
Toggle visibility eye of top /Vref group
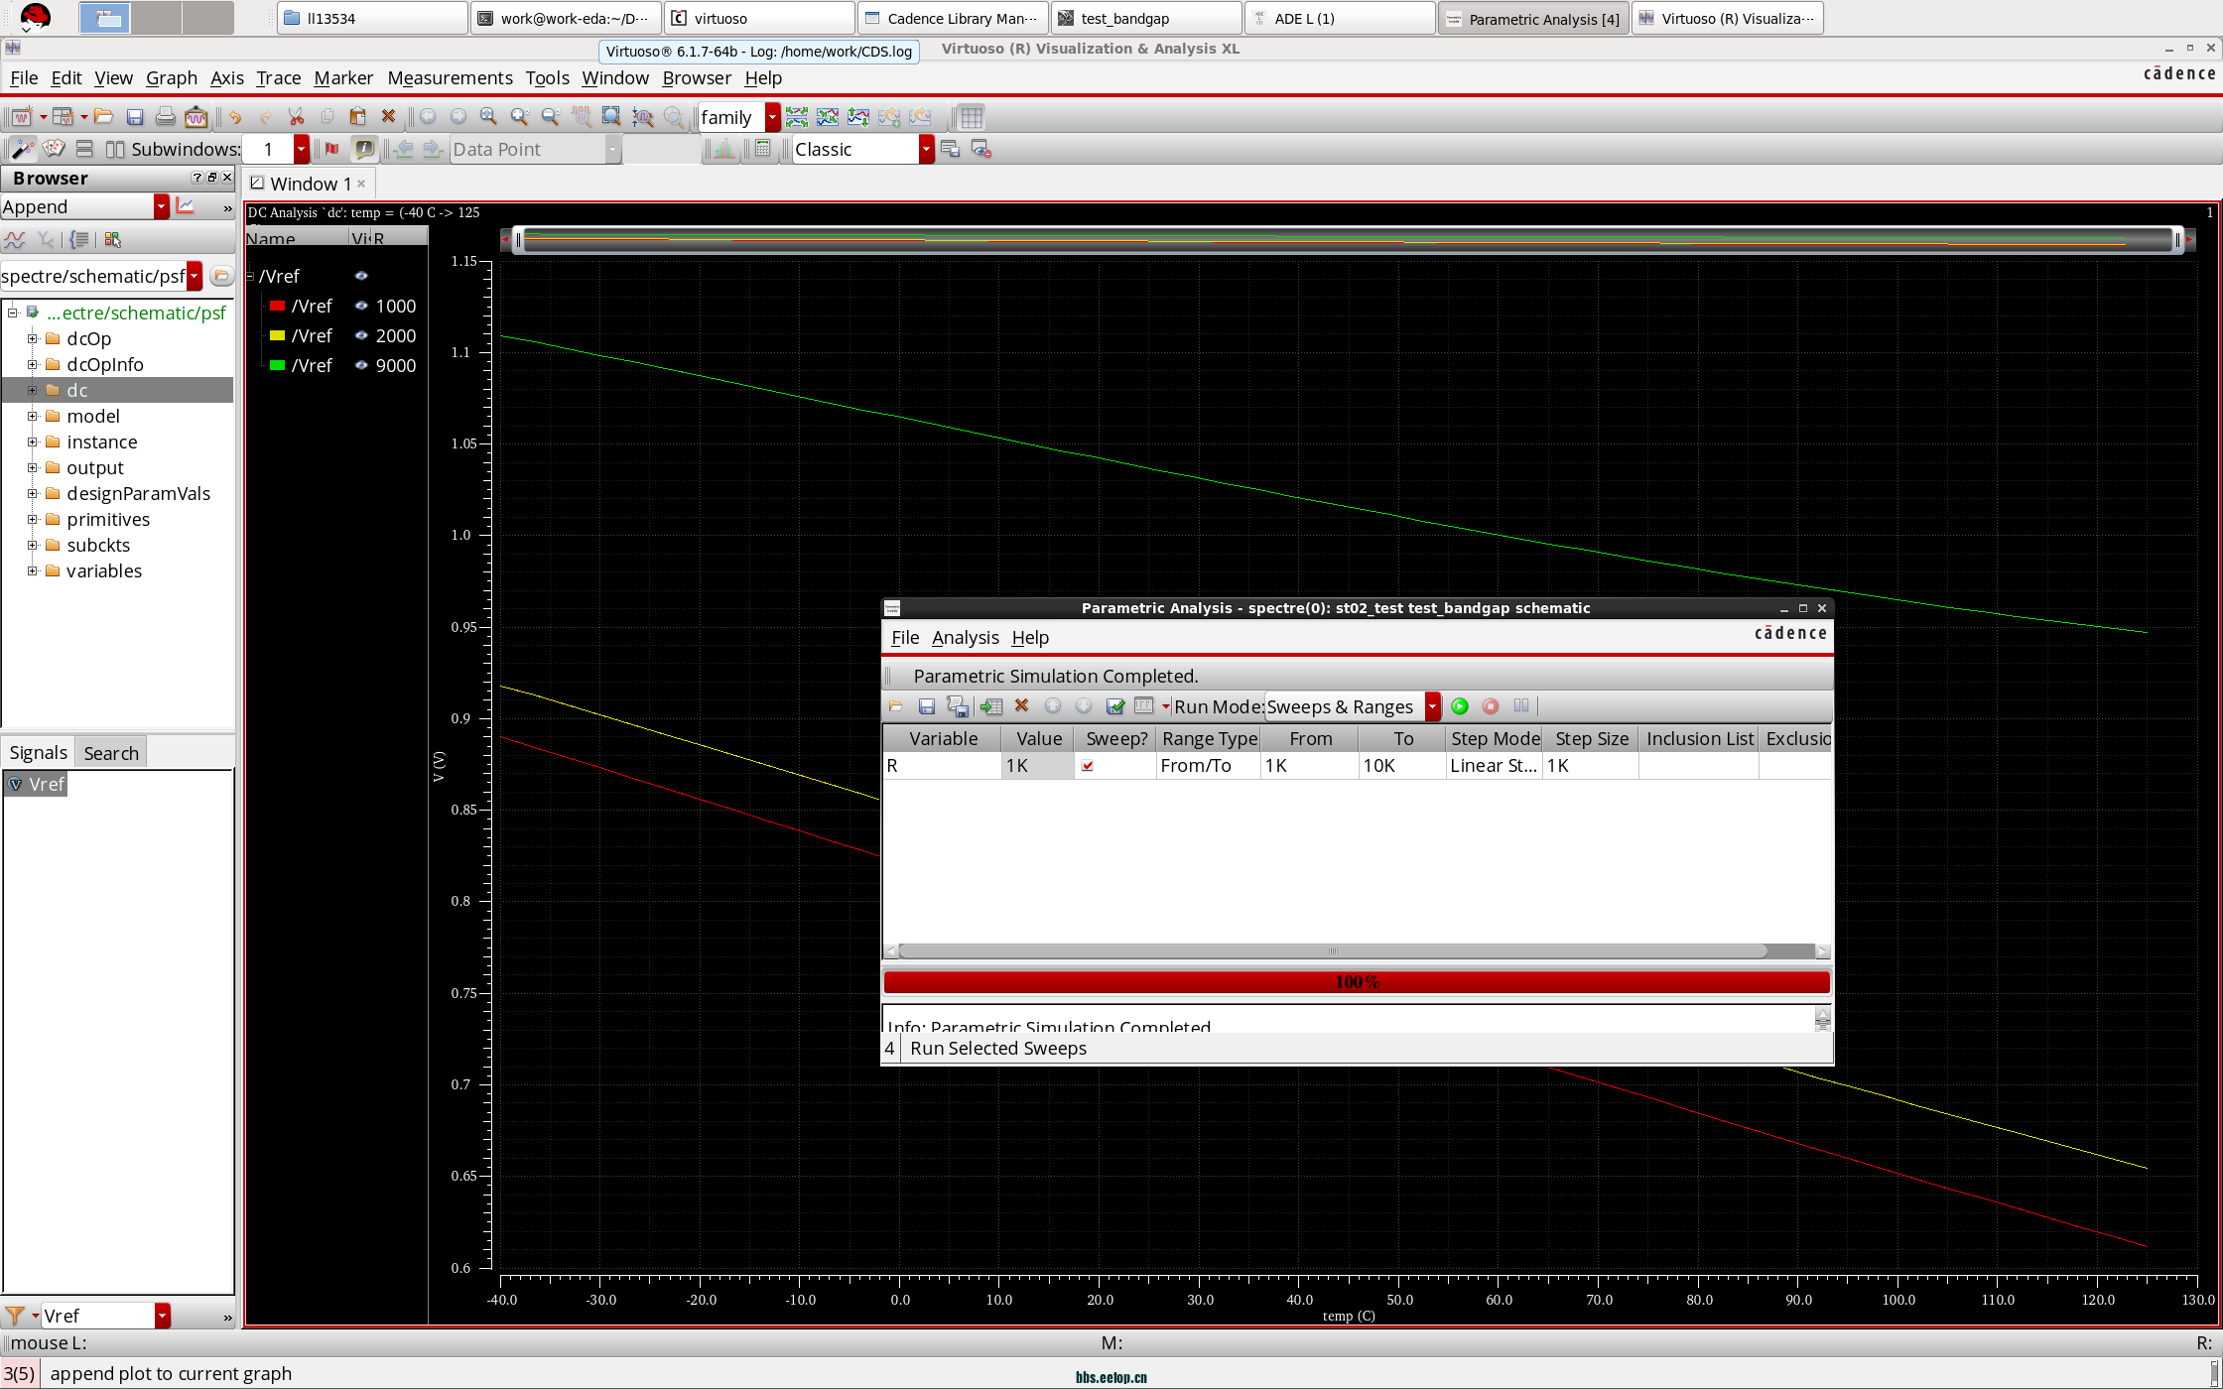(x=361, y=276)
